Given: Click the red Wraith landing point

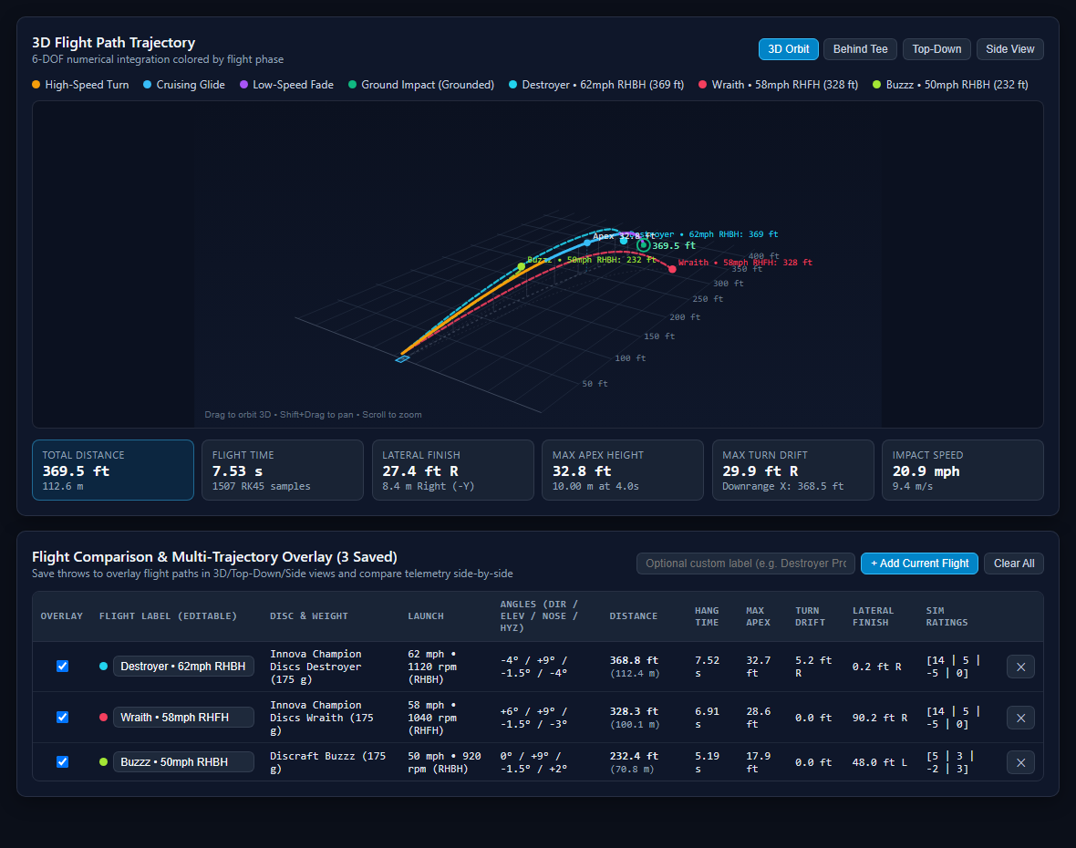Looking at the screenshot, I should [x=673, y=269].
